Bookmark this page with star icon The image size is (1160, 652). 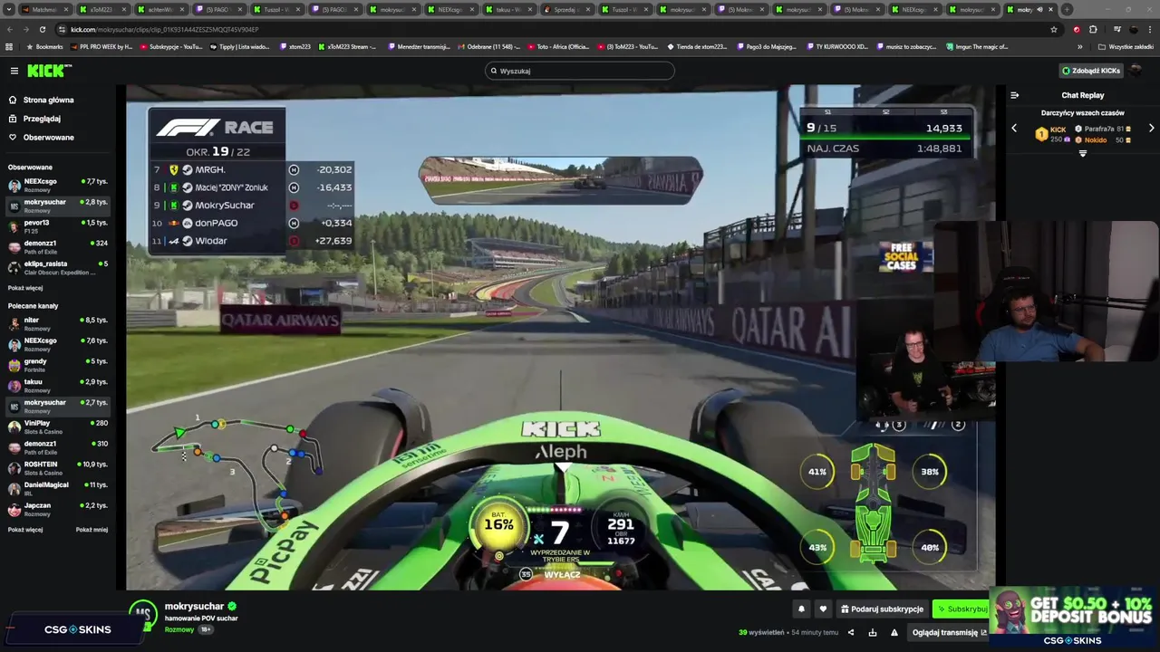coord(1053,29)
